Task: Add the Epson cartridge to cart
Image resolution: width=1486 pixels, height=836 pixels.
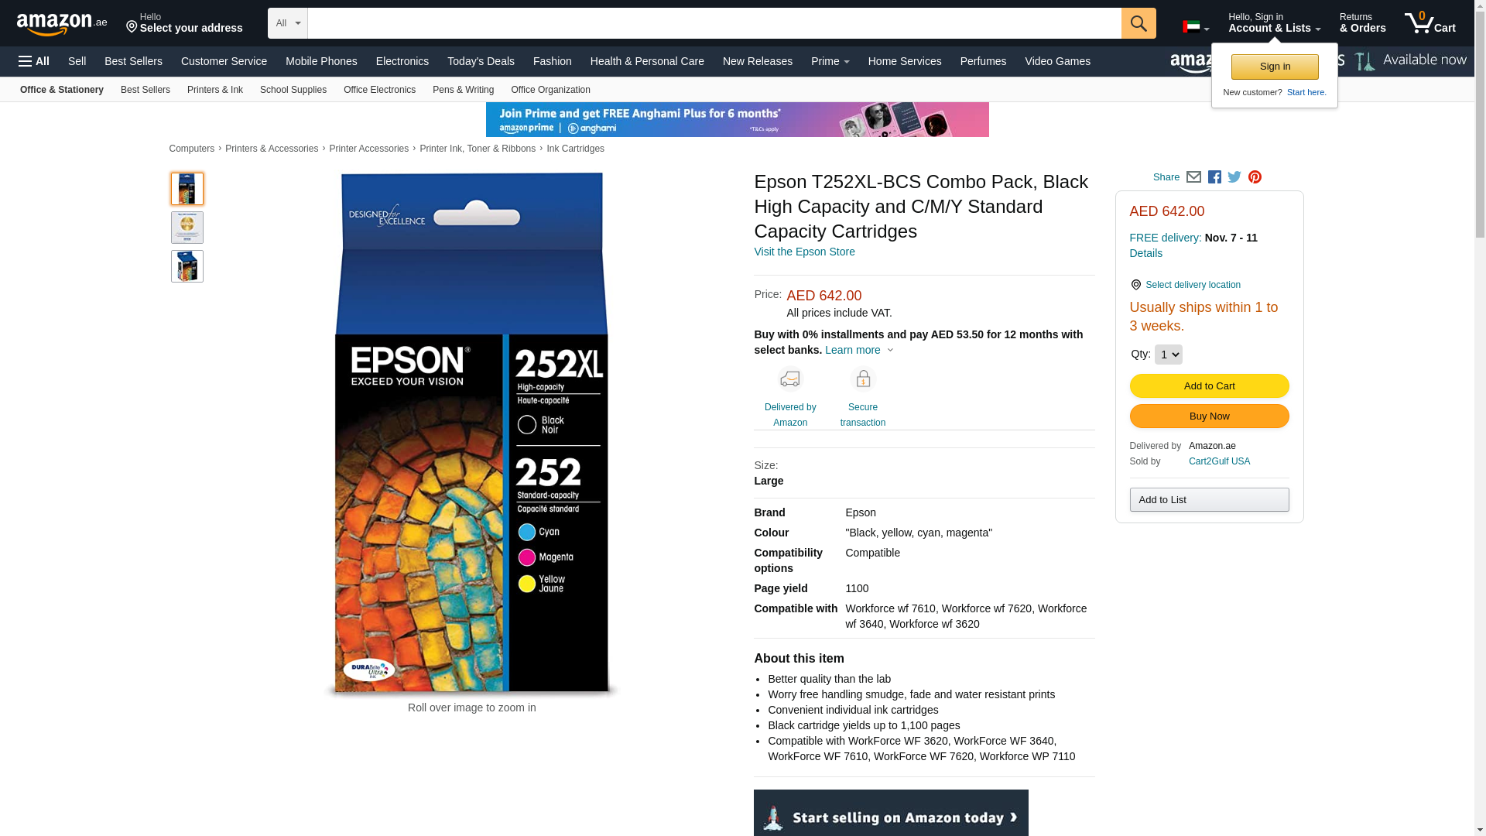Action: pos(1209,386)
